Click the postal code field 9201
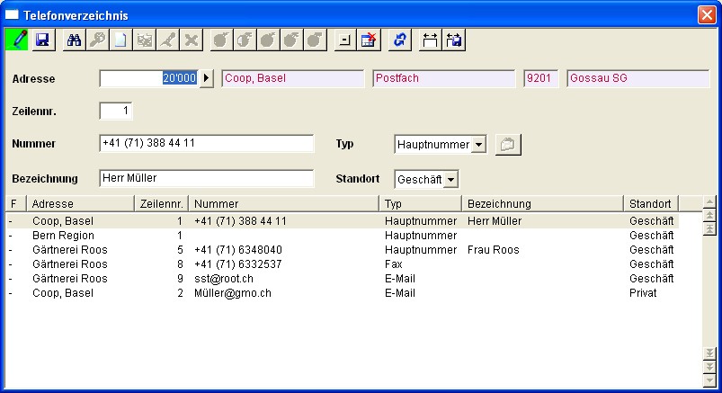 click(x=541, y=78)
